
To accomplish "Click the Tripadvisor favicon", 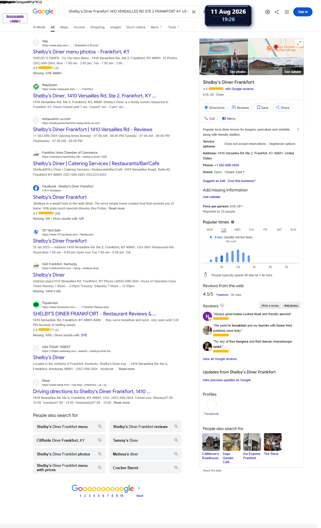I will pos(36,305).
